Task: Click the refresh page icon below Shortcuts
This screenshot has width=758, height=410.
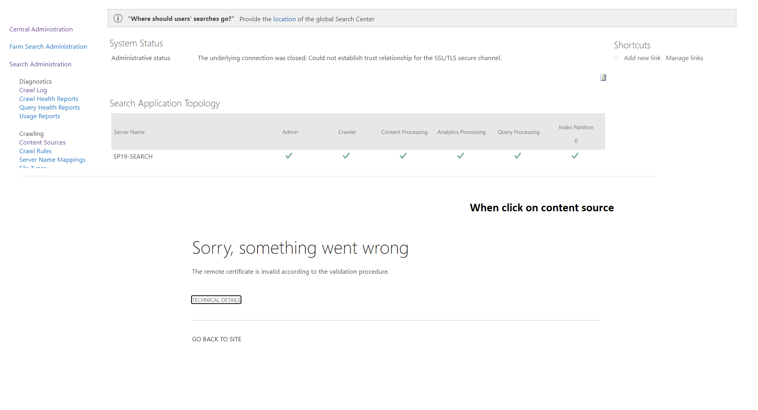Action: coord(603,77)
